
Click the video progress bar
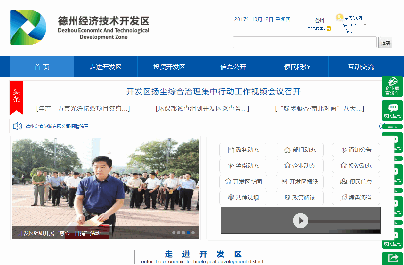coord(344,222)
